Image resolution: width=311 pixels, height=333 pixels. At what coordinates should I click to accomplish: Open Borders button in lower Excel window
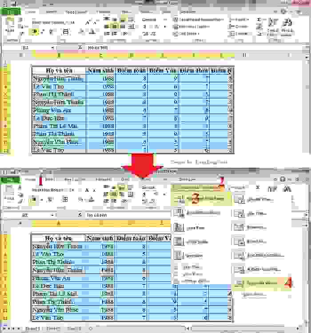[64, 199]
